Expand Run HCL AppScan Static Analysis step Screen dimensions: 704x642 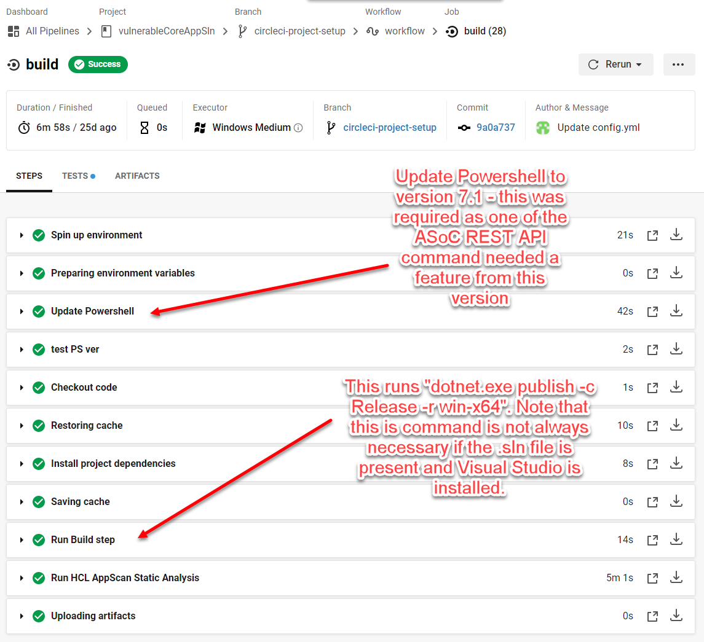pyautogui.click(x=21, y=578)
